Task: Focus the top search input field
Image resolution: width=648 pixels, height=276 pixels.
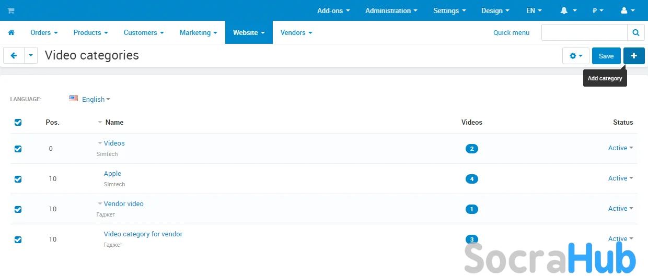Action: click(x=584, y=32)
